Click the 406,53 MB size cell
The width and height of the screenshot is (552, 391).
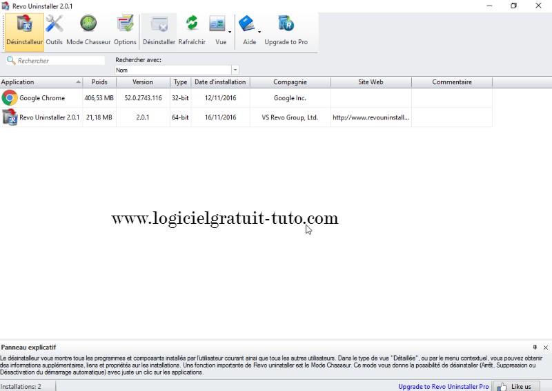pyautogui.click(x=99, y=98)
